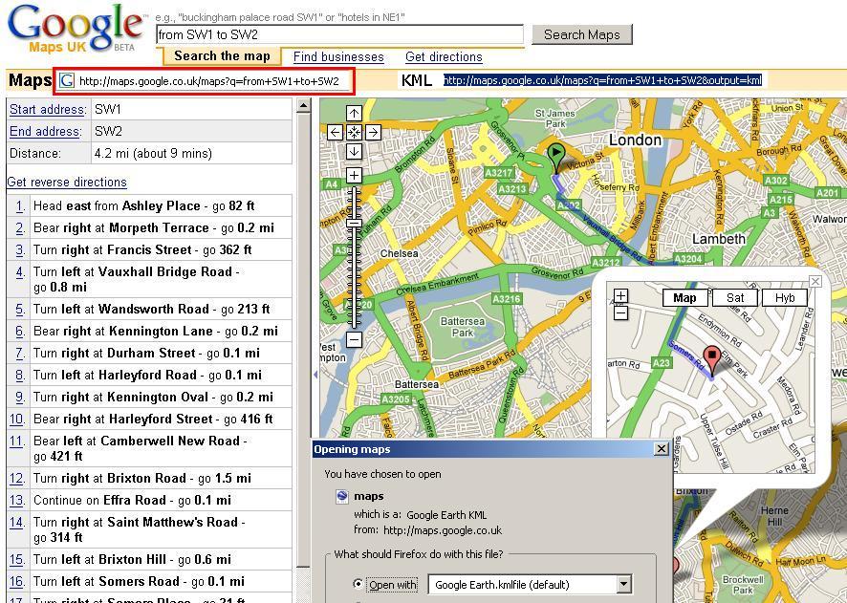Click the zoom slider handle

coord(354,223)
